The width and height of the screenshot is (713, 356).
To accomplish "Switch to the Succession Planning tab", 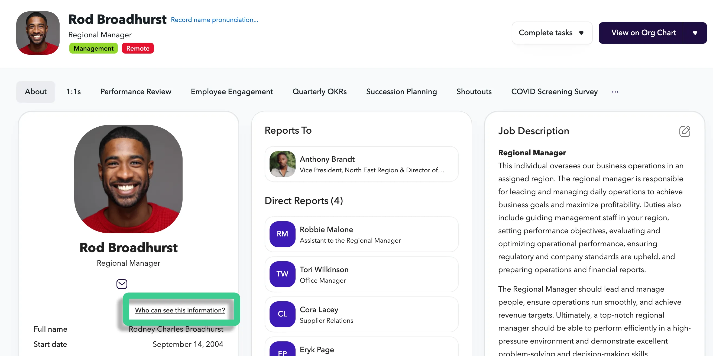I will tap(401, 92).
